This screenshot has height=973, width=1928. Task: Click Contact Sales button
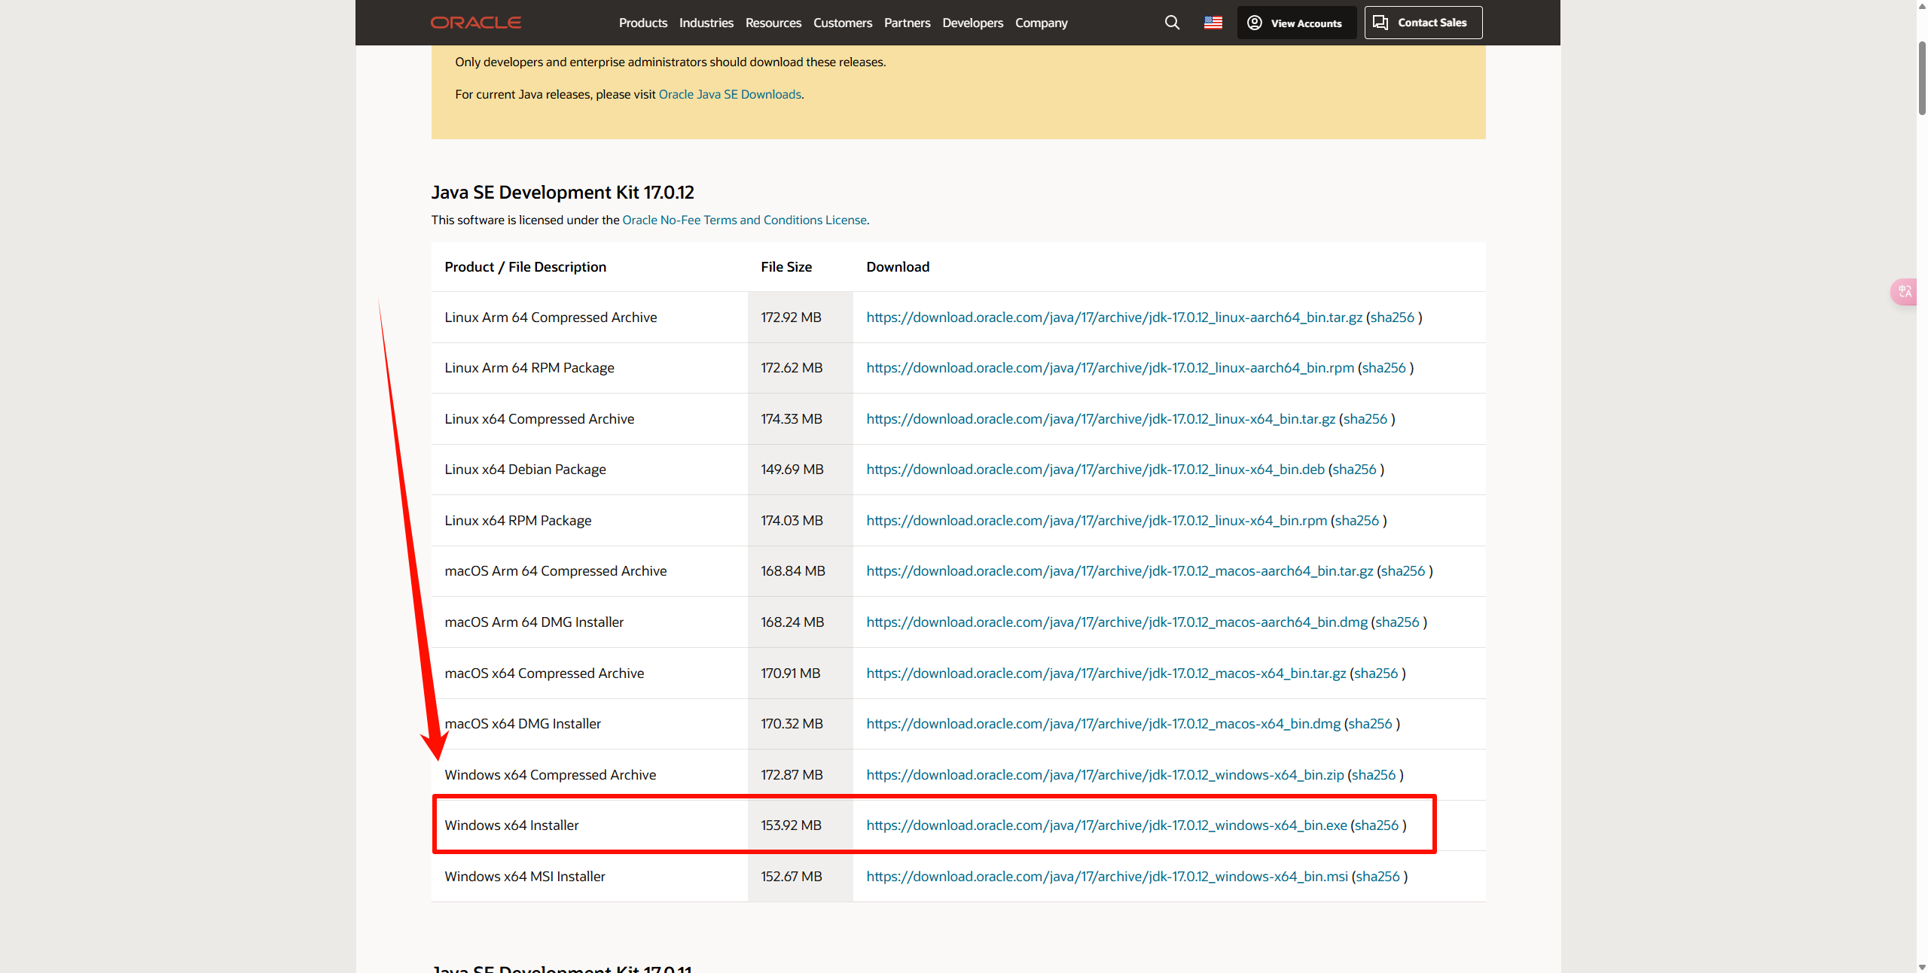click(x=1423, y=23)
